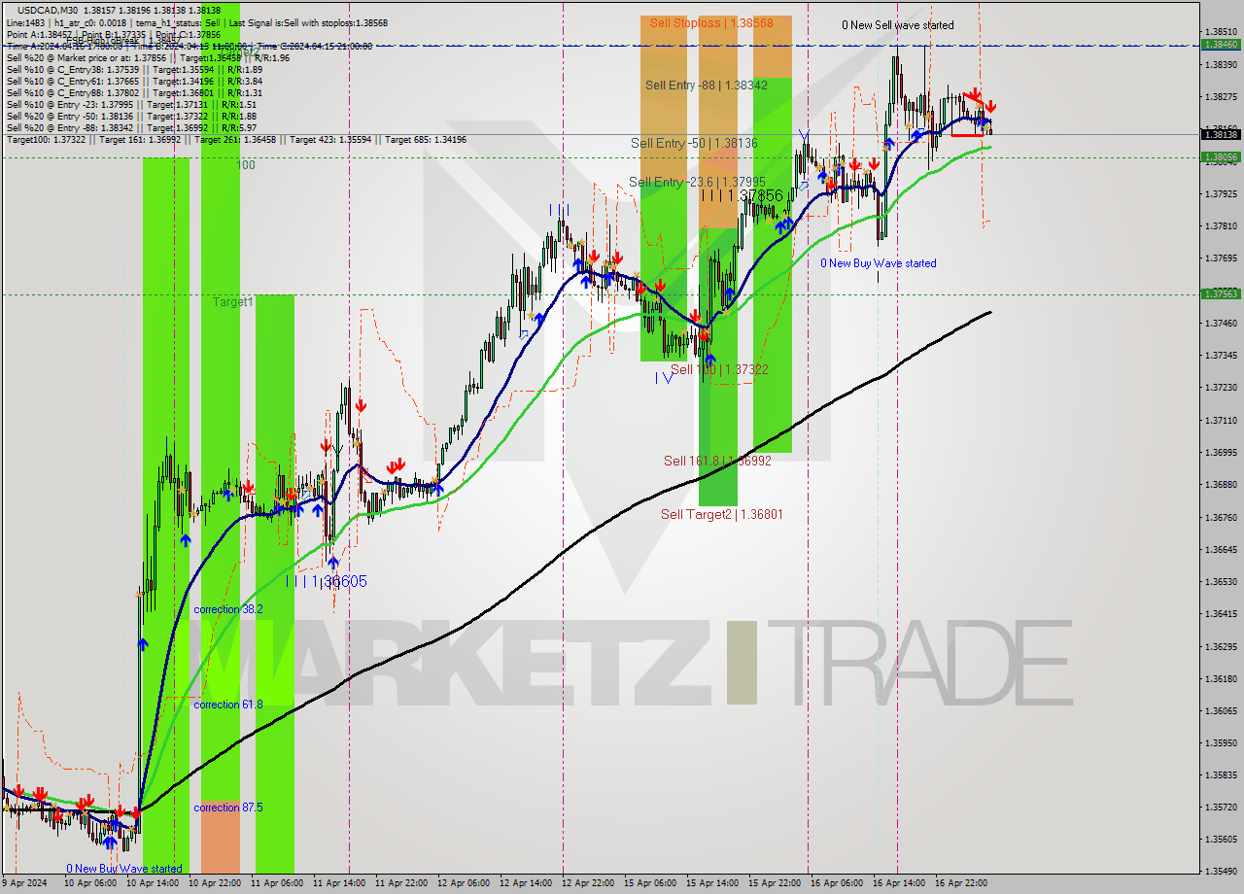
Task: Select the 'correction 38.2' label
Action: pos(227,609)
